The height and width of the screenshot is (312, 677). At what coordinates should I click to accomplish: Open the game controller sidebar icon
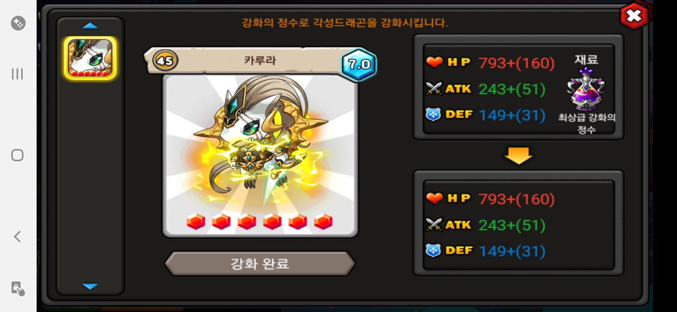click(18, 23)
